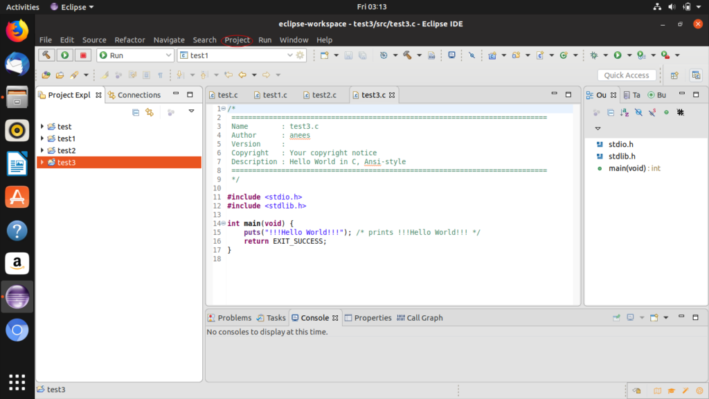
Task: Open the File menu
Action: (46, 39)
